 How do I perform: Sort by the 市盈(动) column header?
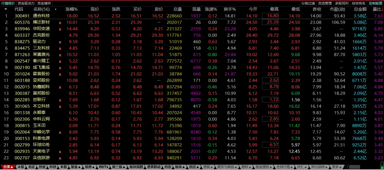pyautogui.click(x=337, y=9)
